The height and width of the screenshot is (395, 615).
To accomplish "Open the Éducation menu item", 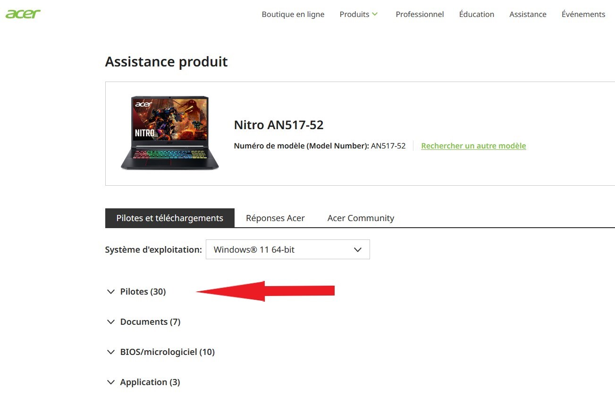I will coord(477,14).
